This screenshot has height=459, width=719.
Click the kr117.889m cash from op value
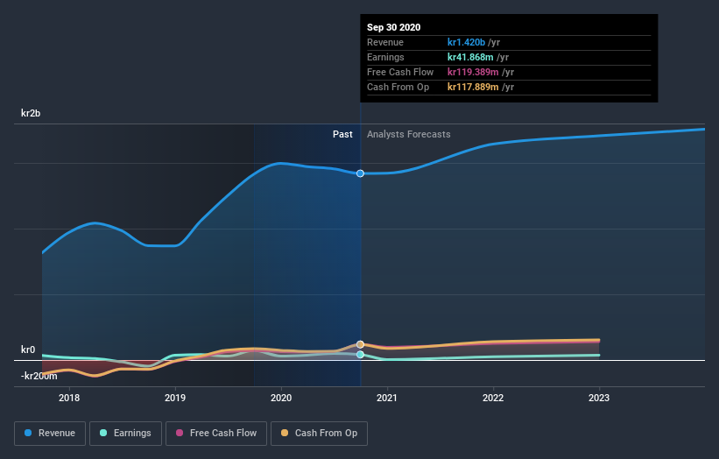(x=473, y=87)
